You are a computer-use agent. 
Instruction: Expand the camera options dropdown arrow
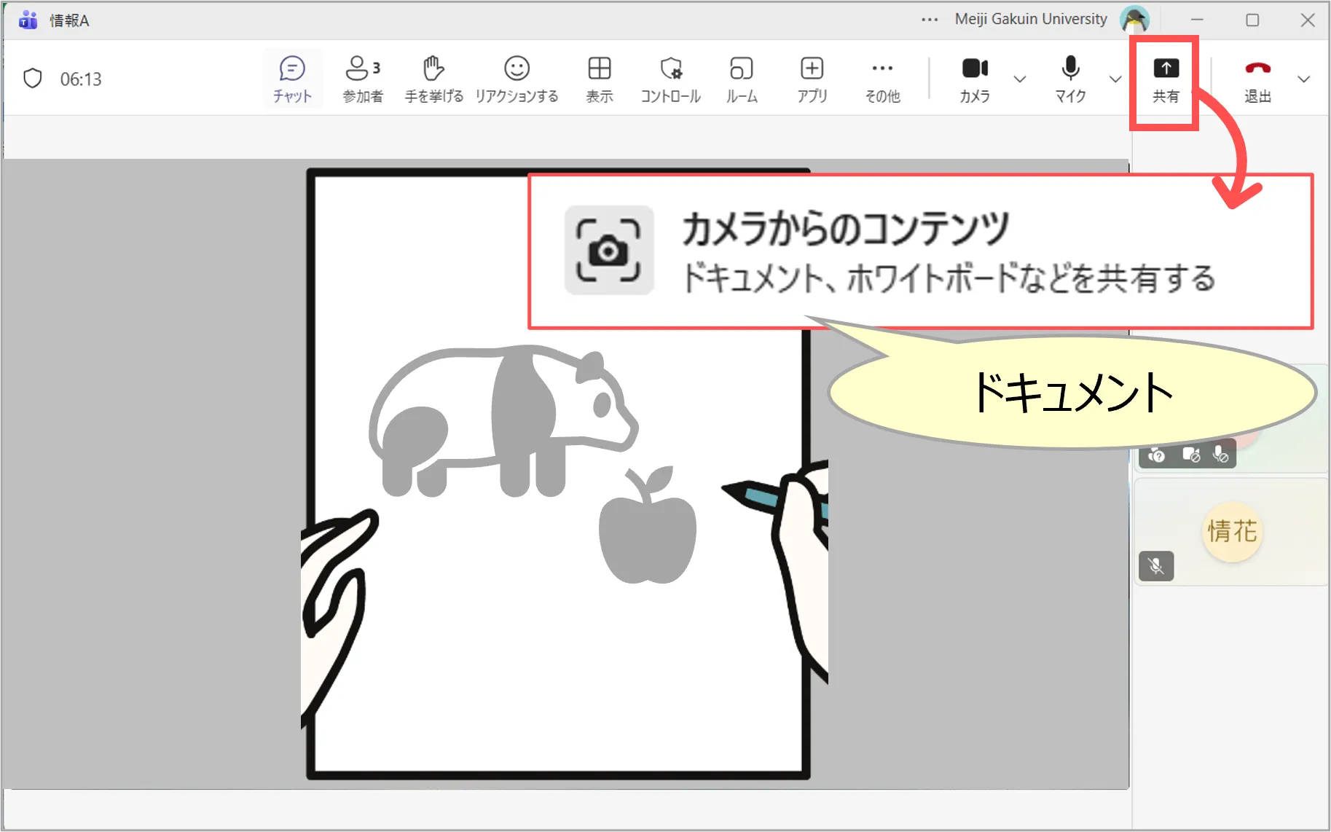click(1020, 79)
